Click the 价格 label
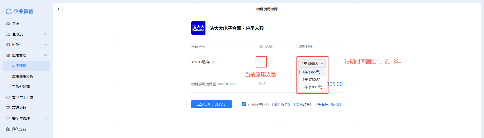Screen dimensions: 484x138 (262, 84)
